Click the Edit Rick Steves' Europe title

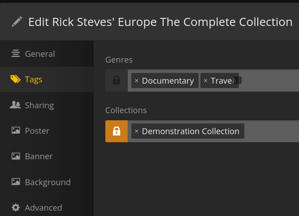click(160, 22)
